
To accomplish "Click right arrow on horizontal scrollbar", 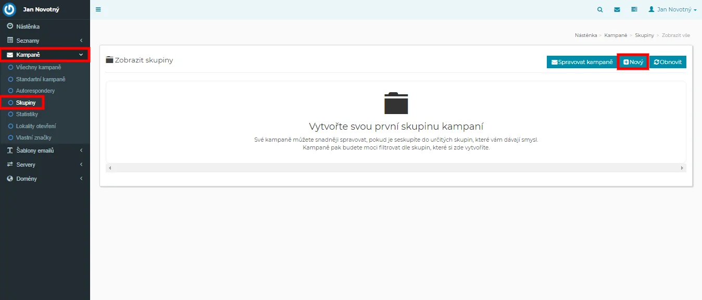I will coord(682,168).
